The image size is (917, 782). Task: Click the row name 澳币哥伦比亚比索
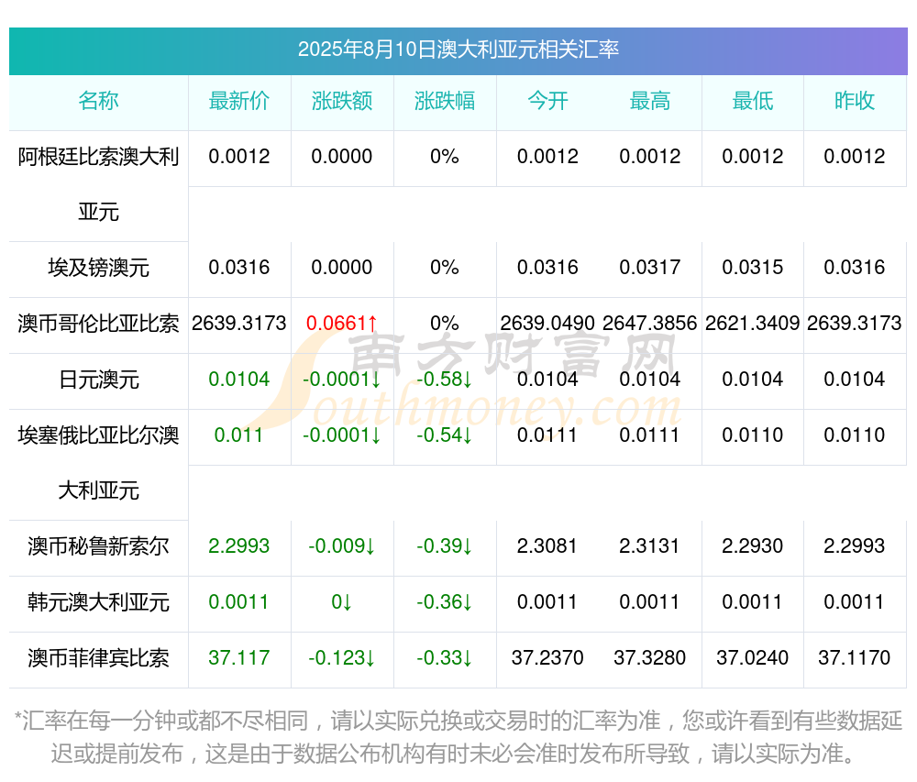click(x=98, y=324)
